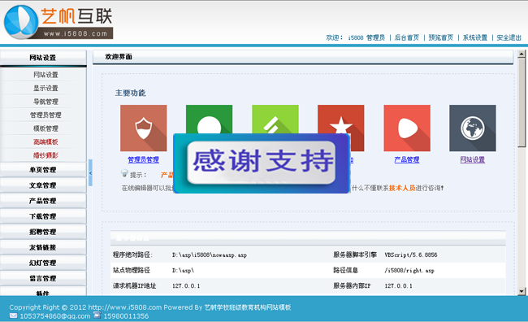This screenshot has height=322, width=528.
Task: Click the 路径信息 label
Action: (346, 271)
